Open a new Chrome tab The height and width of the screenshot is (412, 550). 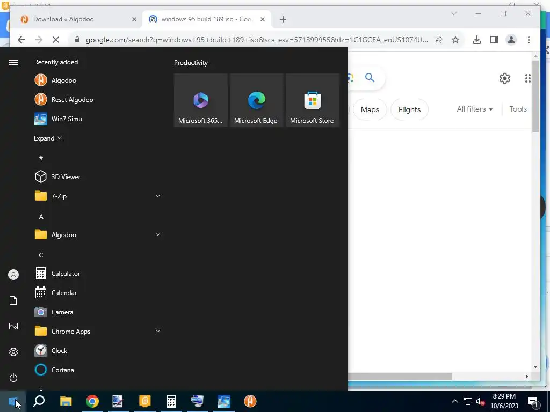tap(283, 19)
